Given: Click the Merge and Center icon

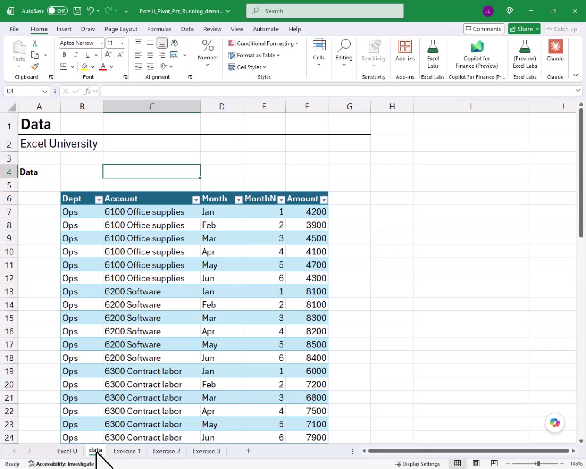Looking at the screenshot, I should [x=174, y=55].
